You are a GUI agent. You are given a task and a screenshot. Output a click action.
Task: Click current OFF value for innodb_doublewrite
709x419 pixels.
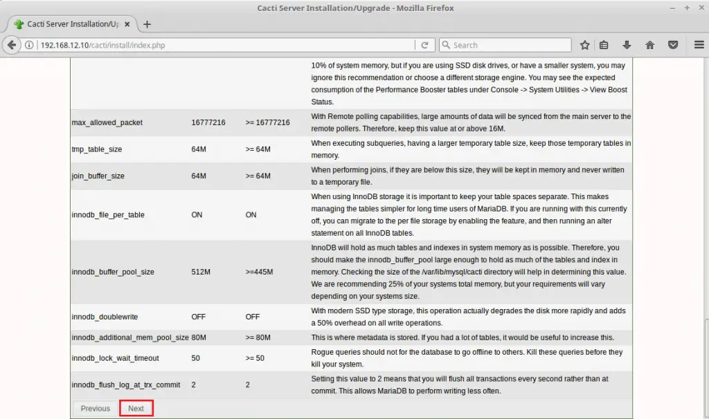tap(199, 317)
